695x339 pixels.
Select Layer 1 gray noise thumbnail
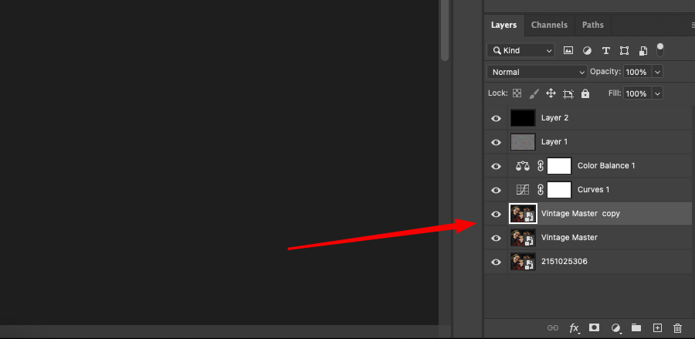[523, 142]
